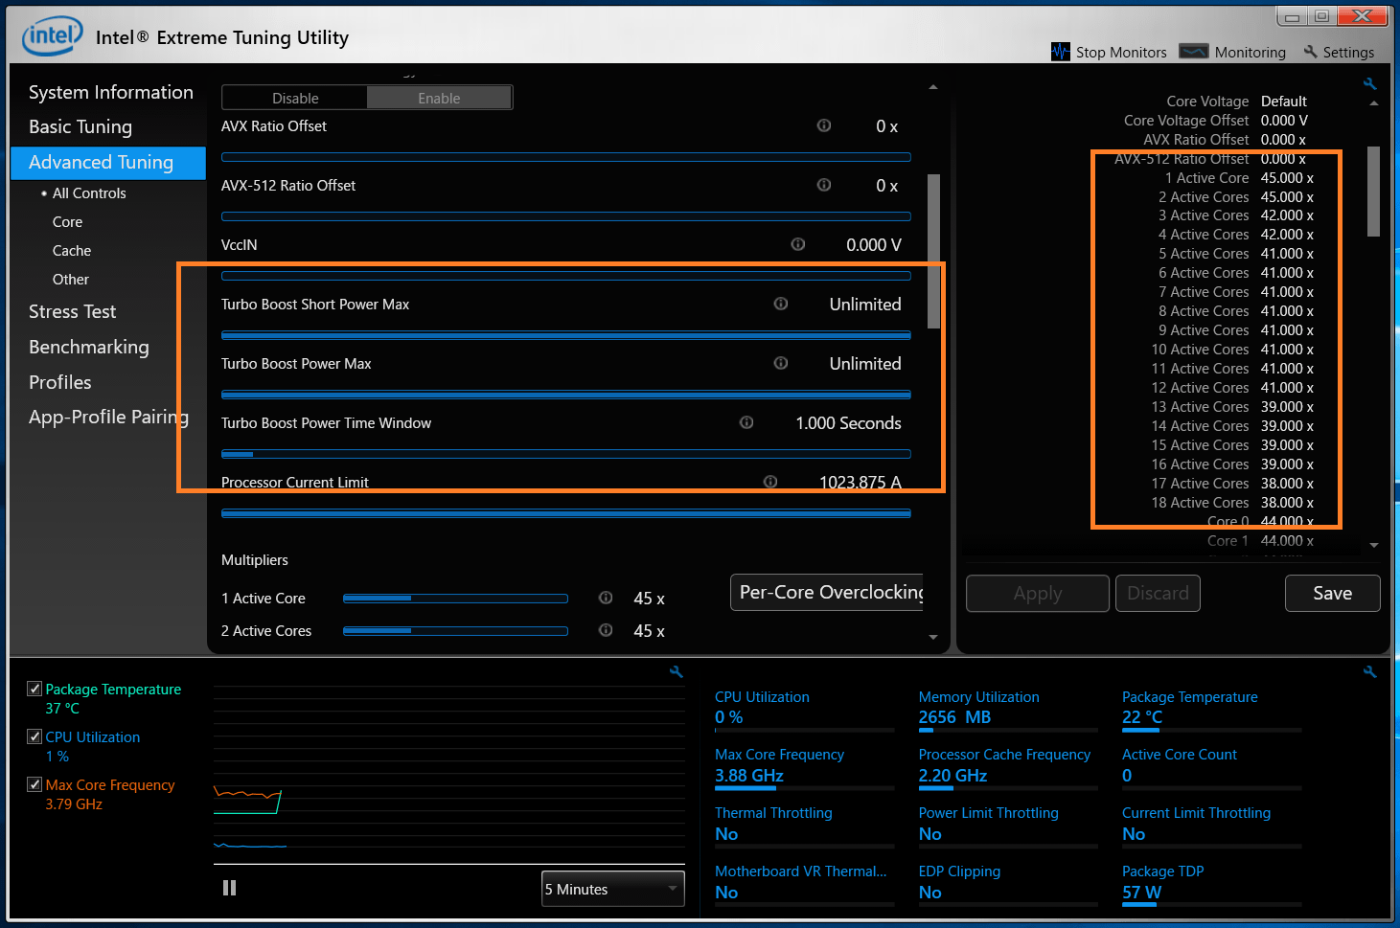Pause the monitoring graph
The image size is (1400, 928).
(x=229, y=888)
